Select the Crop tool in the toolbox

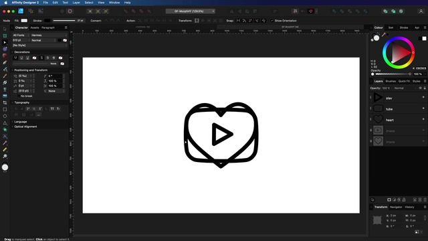(5, 102)
